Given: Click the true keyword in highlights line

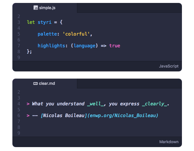Looking at the screenshot, I should 114,46.
